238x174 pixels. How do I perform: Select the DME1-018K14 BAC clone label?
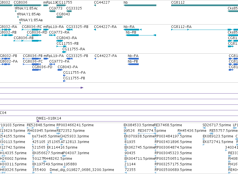tap(49, 118)
